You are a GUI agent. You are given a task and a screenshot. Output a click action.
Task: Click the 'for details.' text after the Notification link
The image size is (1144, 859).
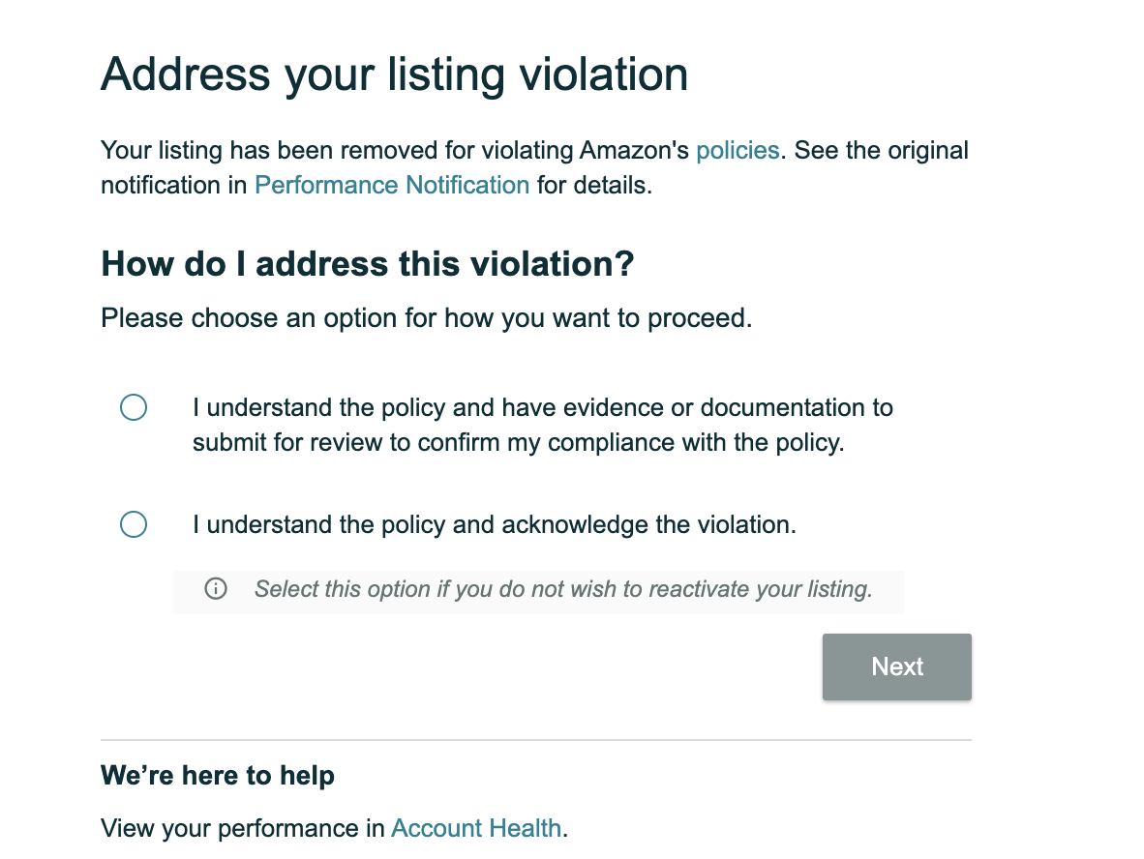point(594,185)
